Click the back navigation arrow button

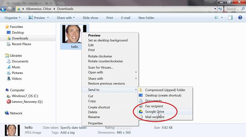click(4, 9)
